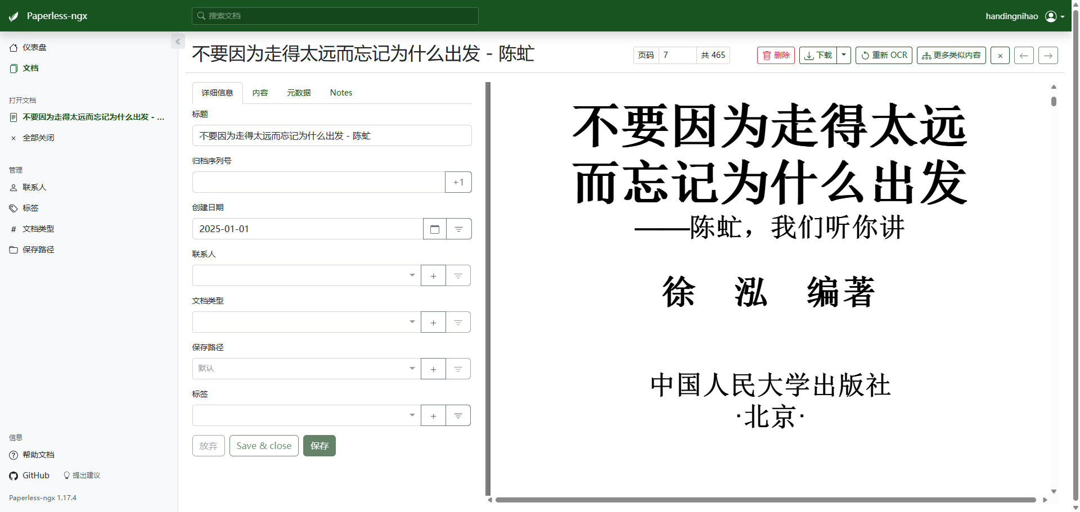Increment archive serial number with +1

458,182
